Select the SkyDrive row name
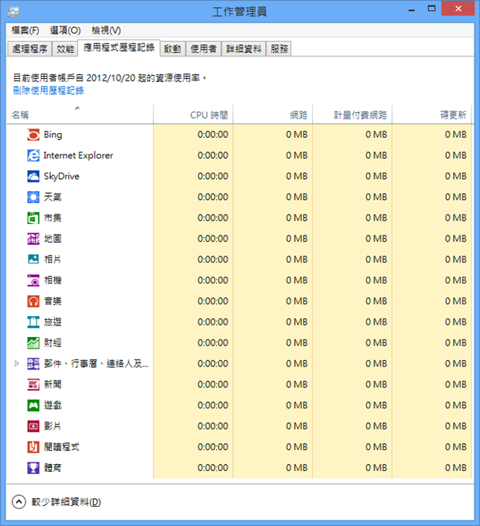Viewport: 480px width, 526px height. pos(61,177)
